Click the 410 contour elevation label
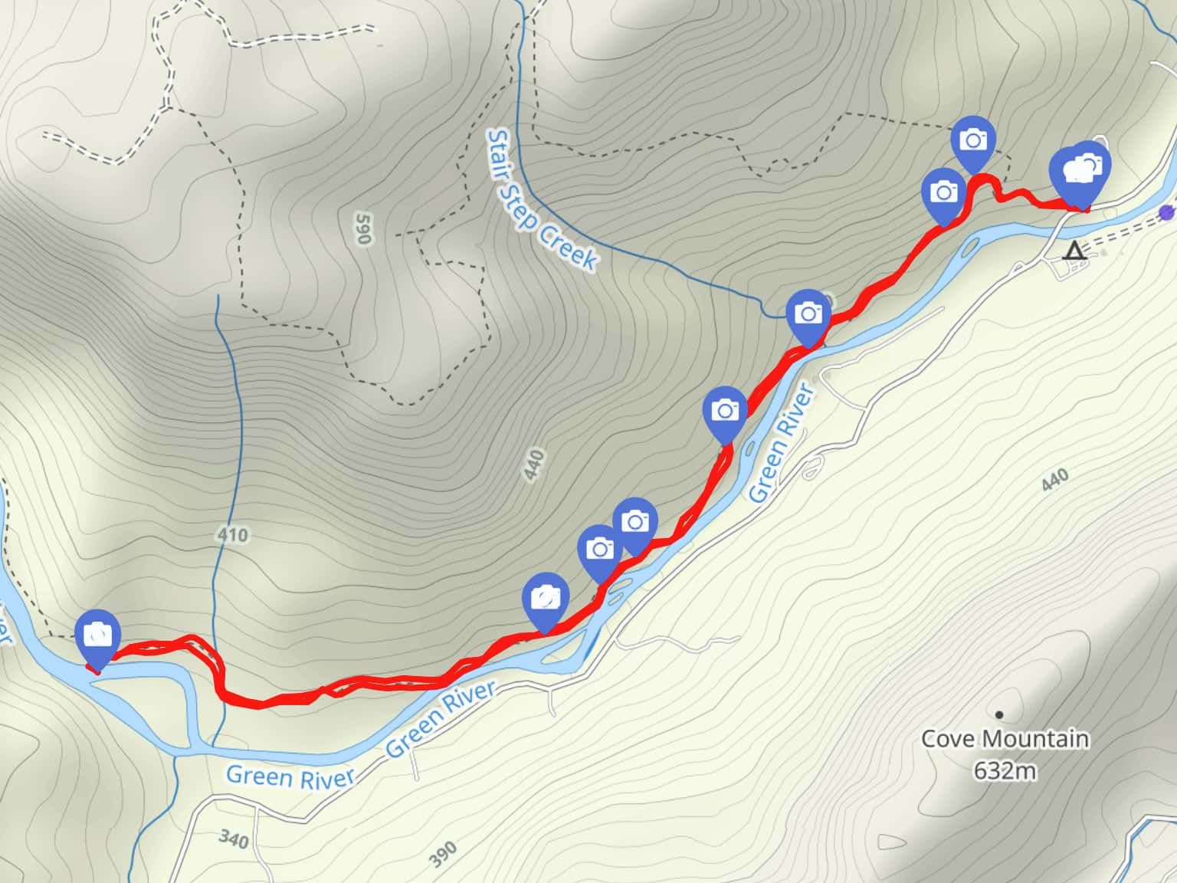The height and width of the screenshot is (883, 1177). point(232,534)
